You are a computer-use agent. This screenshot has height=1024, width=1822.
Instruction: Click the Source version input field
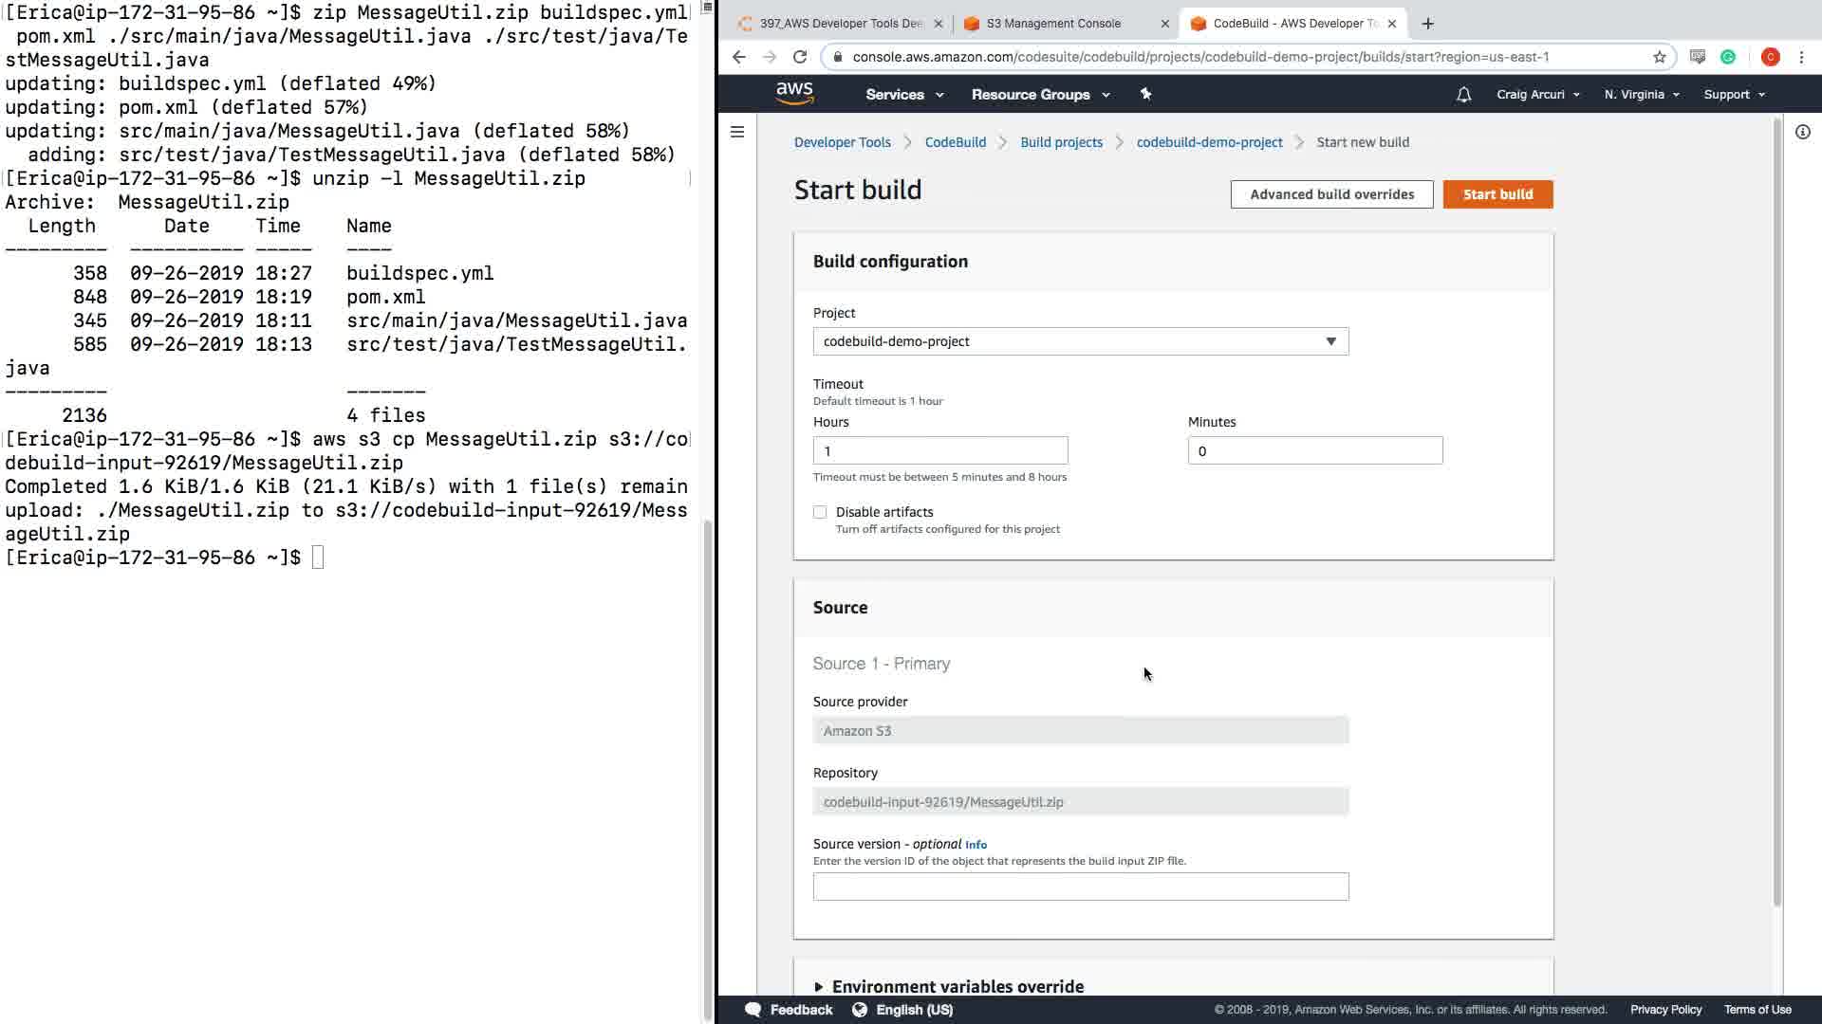1080,887
